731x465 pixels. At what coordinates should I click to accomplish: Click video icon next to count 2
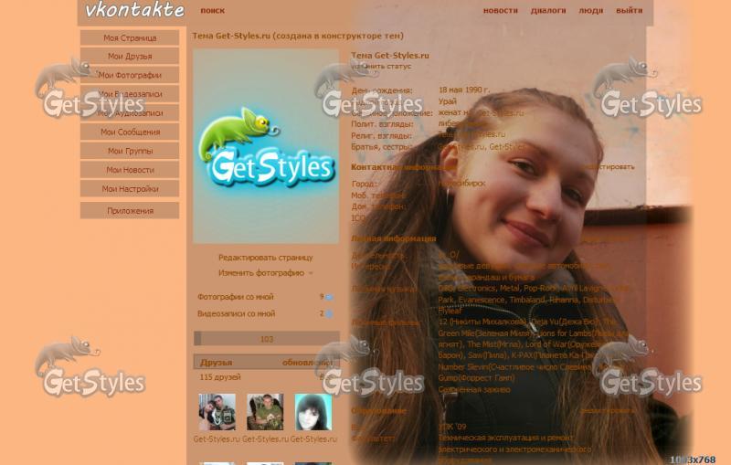coord(329,314)
